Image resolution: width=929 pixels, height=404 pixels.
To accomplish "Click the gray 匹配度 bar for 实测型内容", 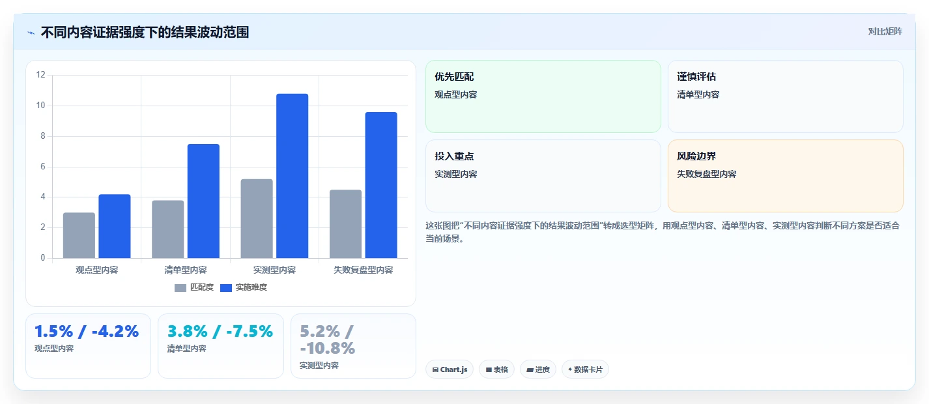I will 257,218.
